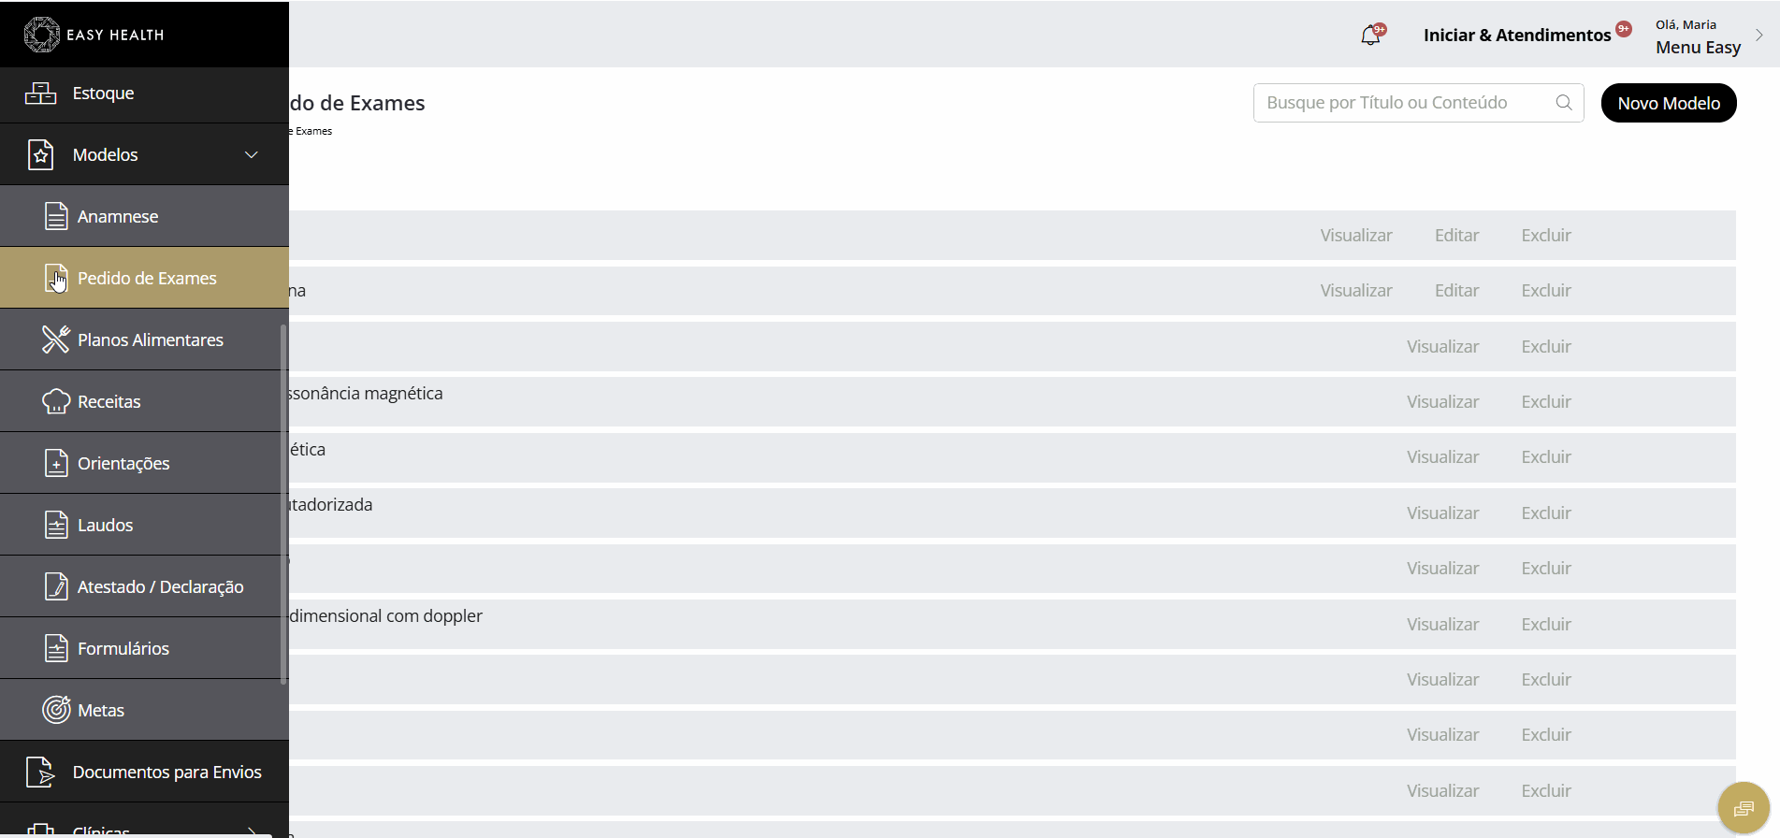Collapse the Modelos submenu chevron
Screen dimensions: 1780x838
pos(252,154)
